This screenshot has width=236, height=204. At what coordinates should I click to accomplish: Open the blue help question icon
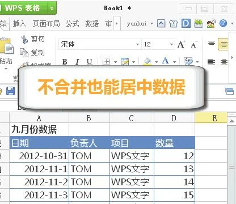coord(223,23)
